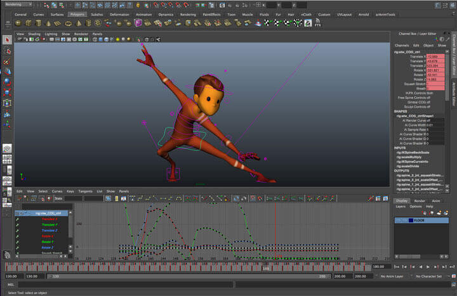Click the Translate X value field in Channel Box
457x296 pixels.
[x=435, y=56]
